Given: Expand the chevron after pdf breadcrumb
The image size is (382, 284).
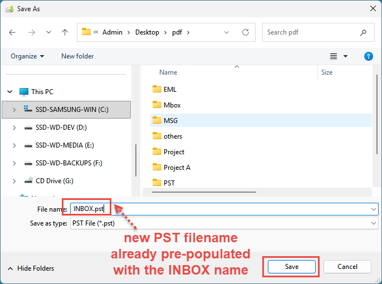Looking at the screenshot, I should [x=188, y=32].
